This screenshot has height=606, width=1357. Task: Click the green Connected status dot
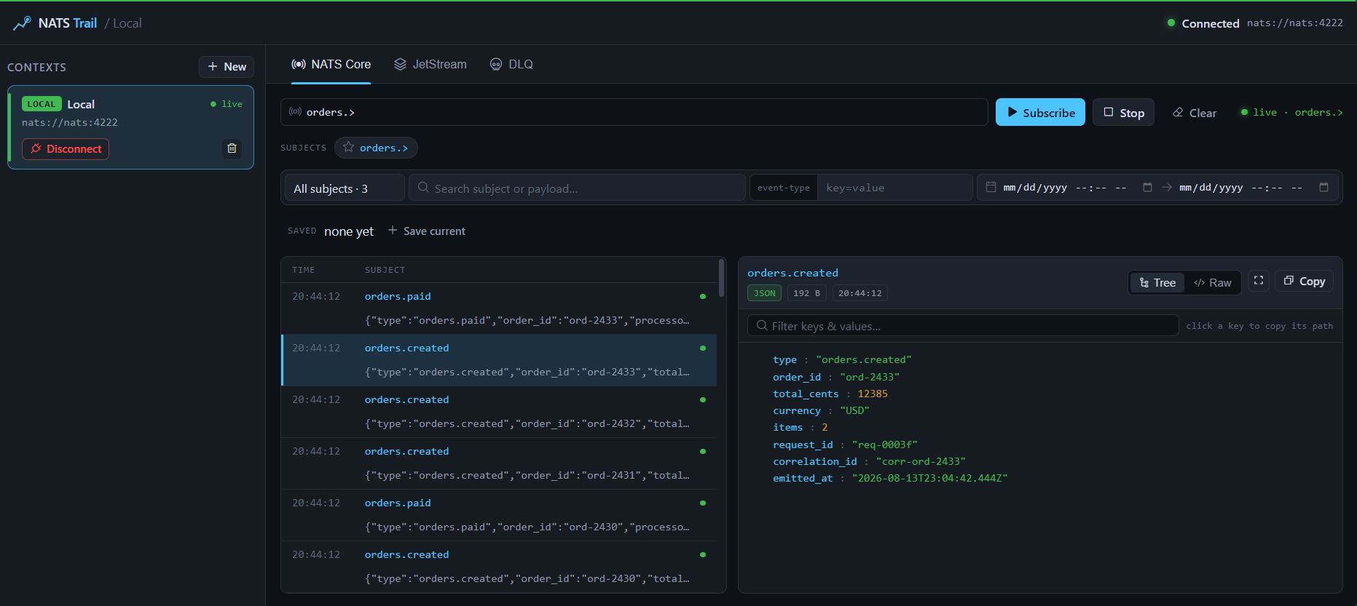(x=1171, y=23)
